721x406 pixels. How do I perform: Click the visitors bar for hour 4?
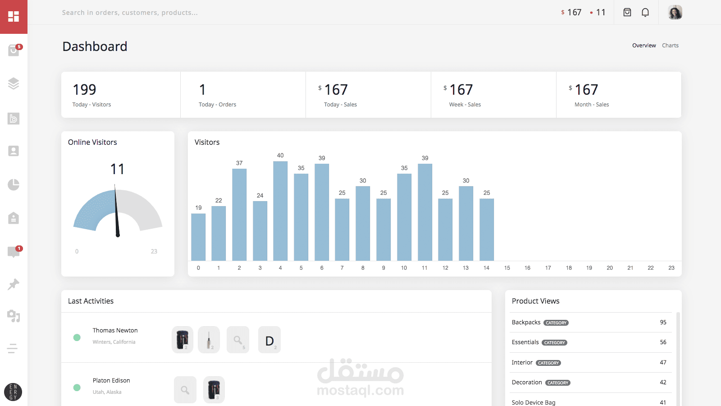pyautogui.click(x=280, y=211)
